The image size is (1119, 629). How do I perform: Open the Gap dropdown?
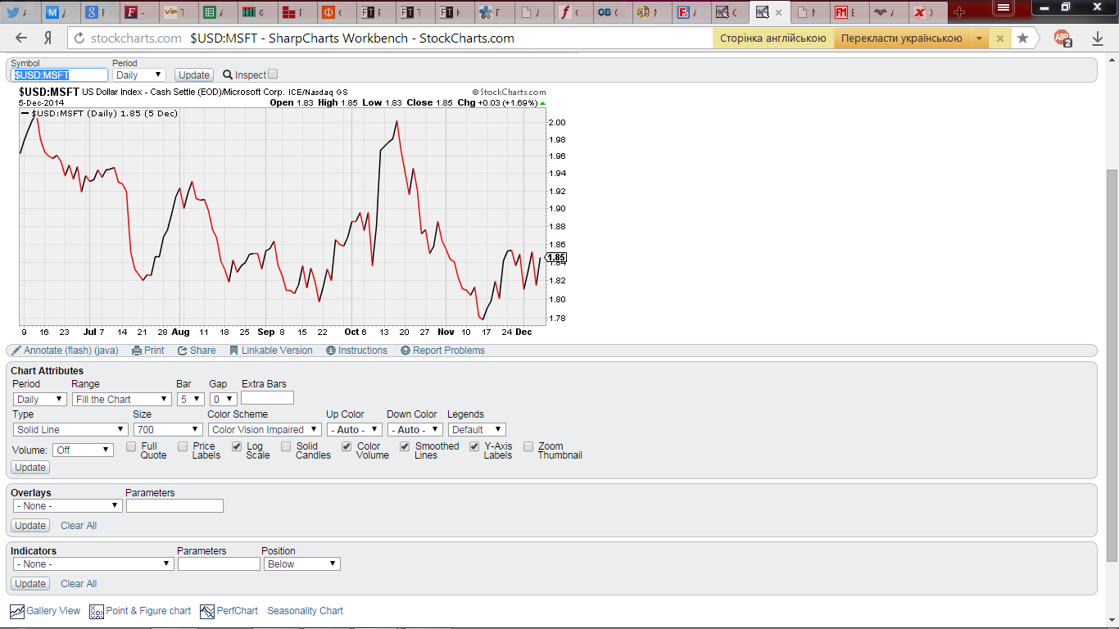[x=224, y=400]
